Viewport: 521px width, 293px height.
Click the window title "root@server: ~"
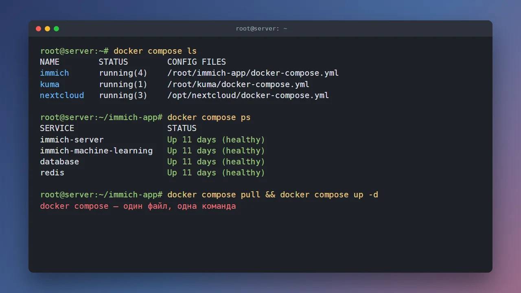261,28
